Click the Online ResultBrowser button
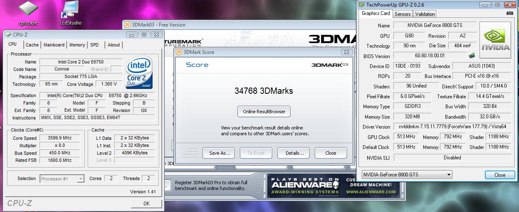Viewport: 519px width, 212px height. click(264, 112)
